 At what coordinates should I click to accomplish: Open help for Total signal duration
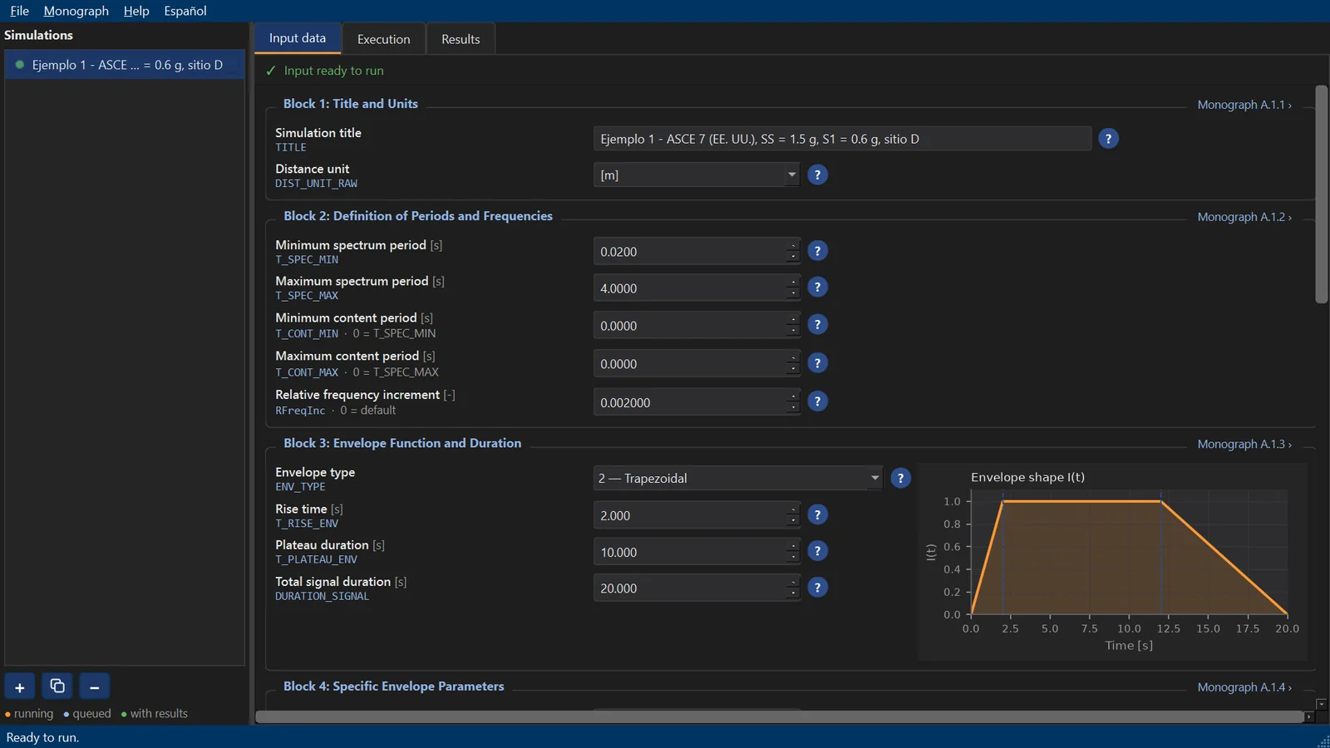pos(817,588)
